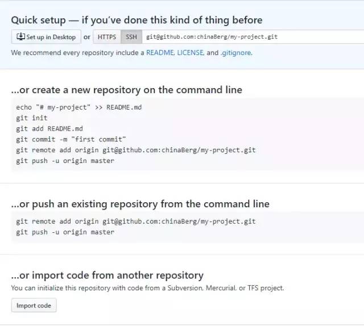Click the Import code button
The height and width of the screenshot is (326, 364).
point(34,306)
